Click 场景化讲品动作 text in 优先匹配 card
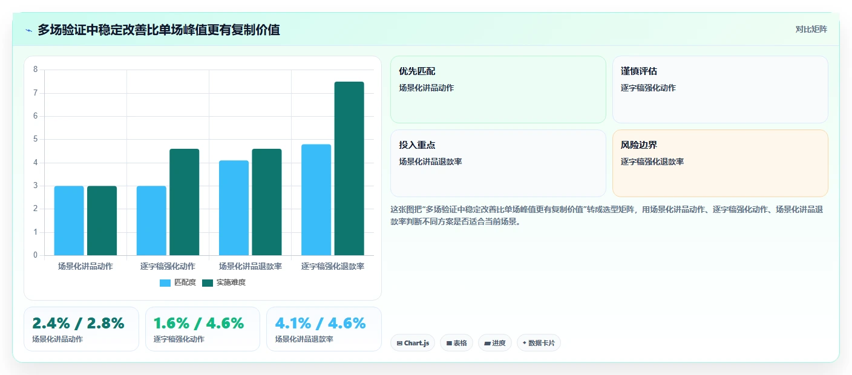 pos(426,88)
